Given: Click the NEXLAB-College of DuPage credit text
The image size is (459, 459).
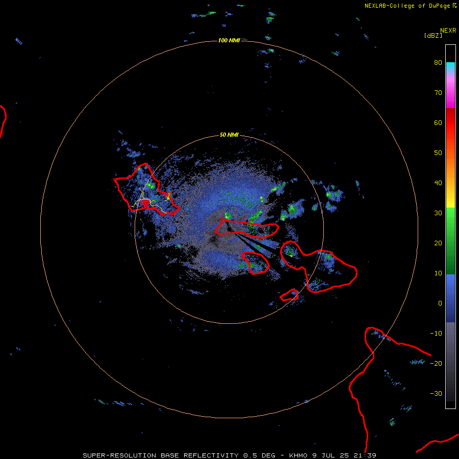Looking at the screenshot, I should pos(407,6).
